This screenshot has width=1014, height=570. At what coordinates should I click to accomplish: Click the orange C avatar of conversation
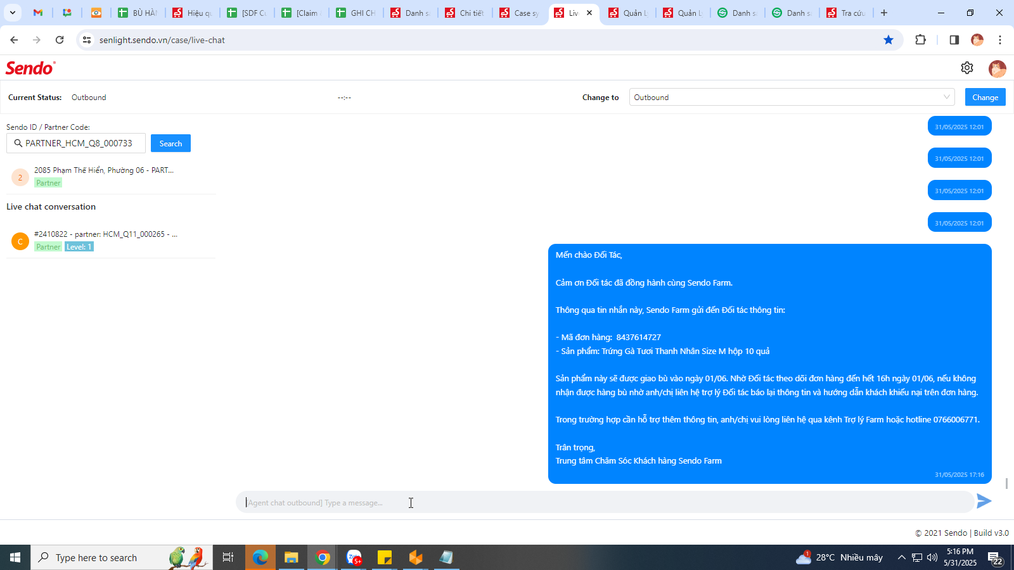coord(20,241)
